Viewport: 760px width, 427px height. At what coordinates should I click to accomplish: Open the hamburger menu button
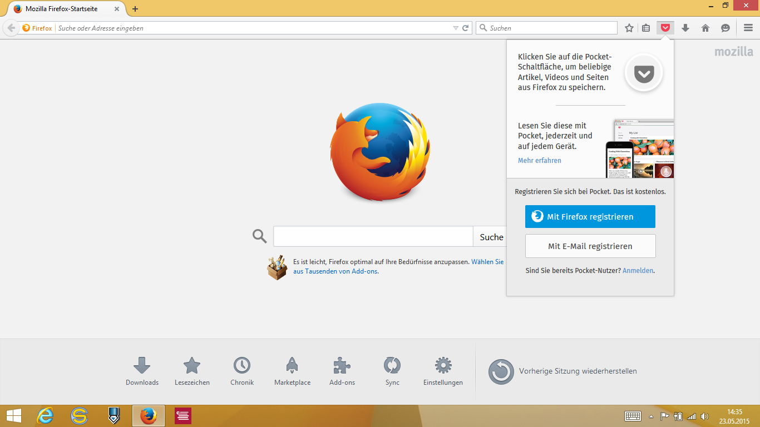coord(748,28)
